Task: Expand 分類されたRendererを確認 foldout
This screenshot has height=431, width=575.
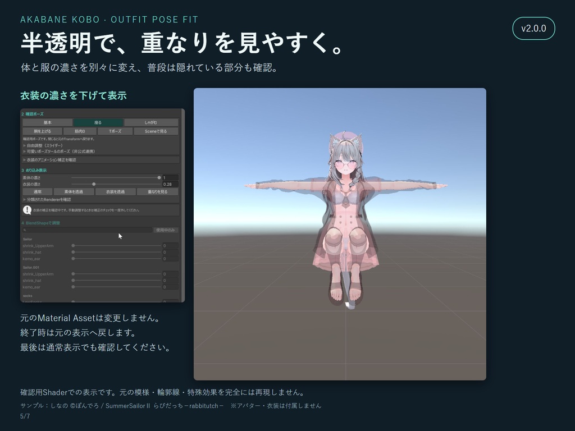Action: point(47,200)
